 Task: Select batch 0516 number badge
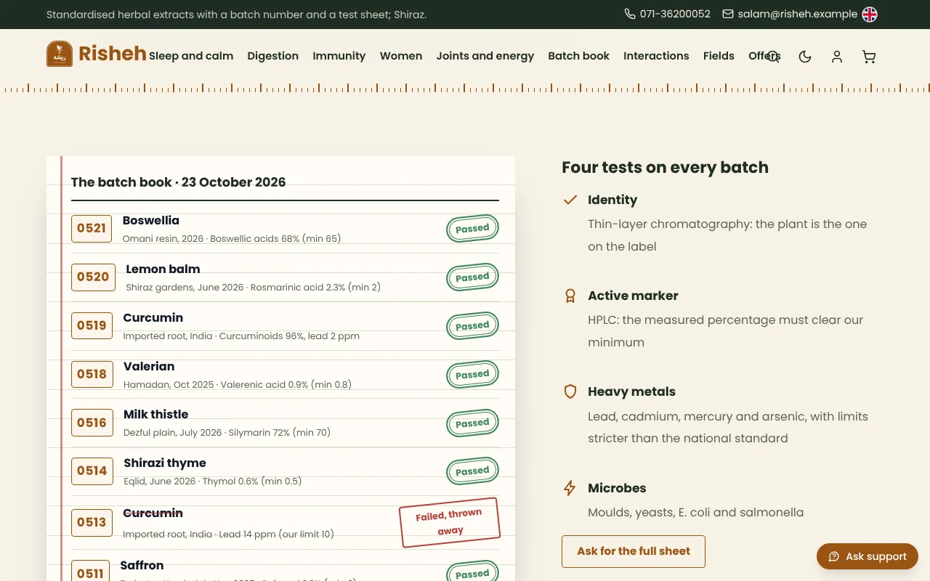[92, 423]
